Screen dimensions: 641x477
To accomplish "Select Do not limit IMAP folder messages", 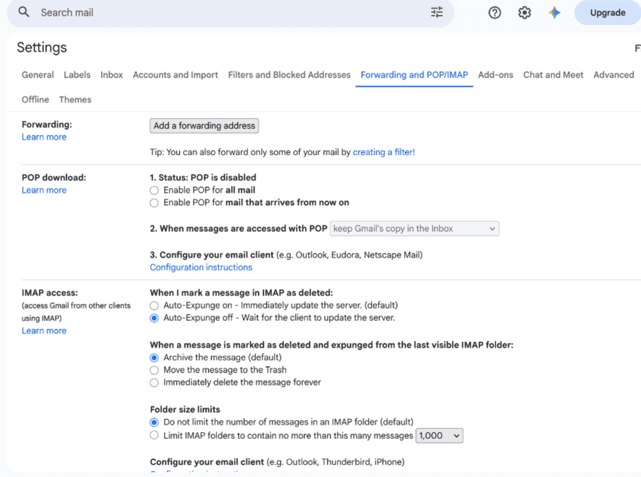I will coord(154,422).
